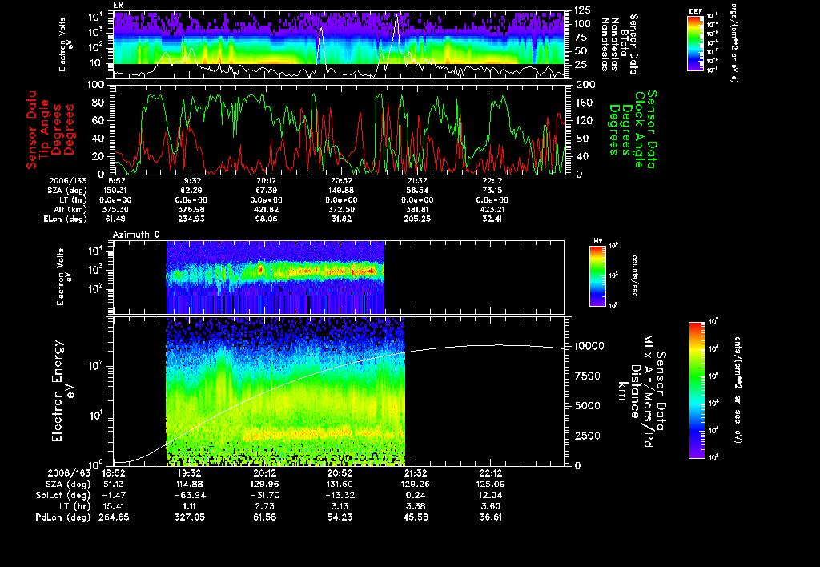Screen dimensions: 820x567
Task: Select the PdLon value 36.61
Action: (x=491, y=517)
